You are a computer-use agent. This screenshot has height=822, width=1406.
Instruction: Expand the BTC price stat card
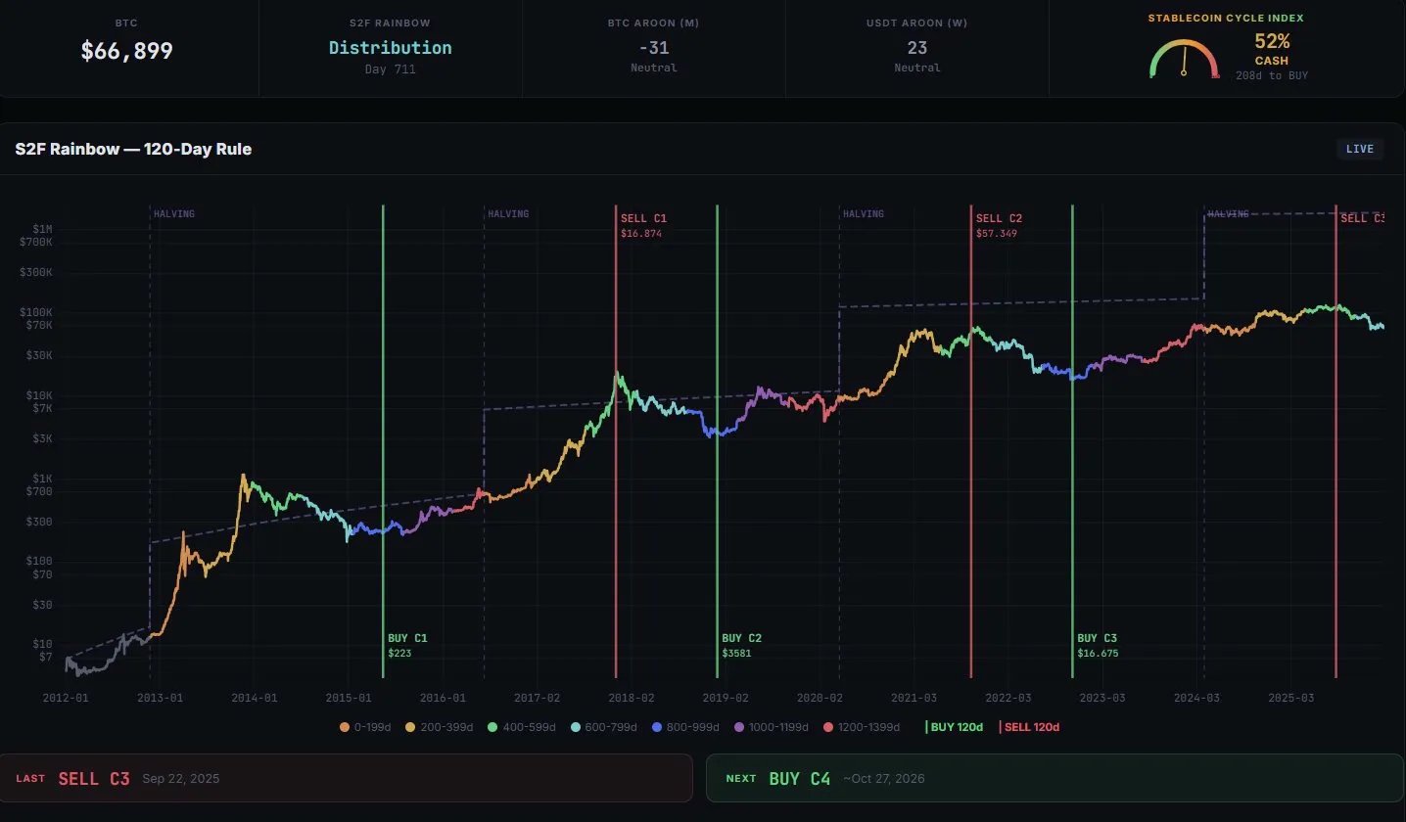[125, 47]
